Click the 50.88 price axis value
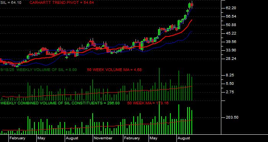268x142 pixels. pos(231,25)
